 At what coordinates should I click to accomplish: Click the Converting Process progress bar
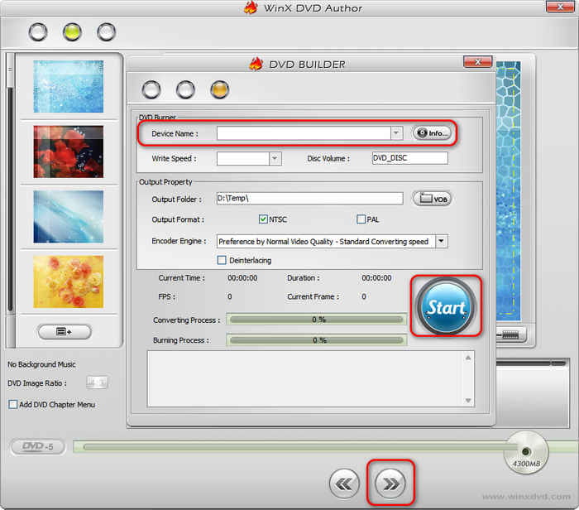click(318, 320)
